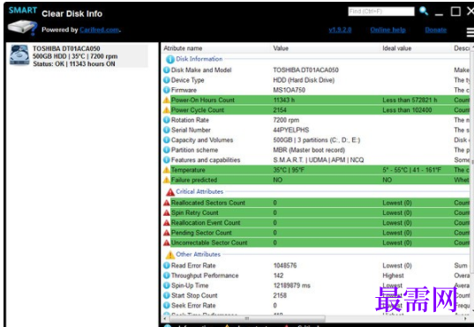Click the Clear Disk Info logo icon
474x327 pixels.
click(22, 27)
